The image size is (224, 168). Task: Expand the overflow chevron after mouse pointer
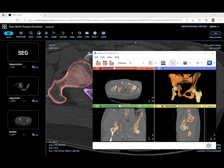(177, 63)
